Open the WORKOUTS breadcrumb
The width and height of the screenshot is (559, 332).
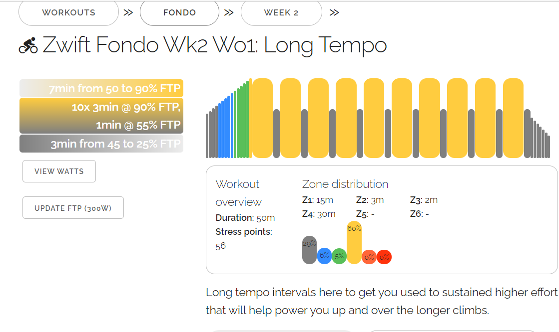[68, 12]
